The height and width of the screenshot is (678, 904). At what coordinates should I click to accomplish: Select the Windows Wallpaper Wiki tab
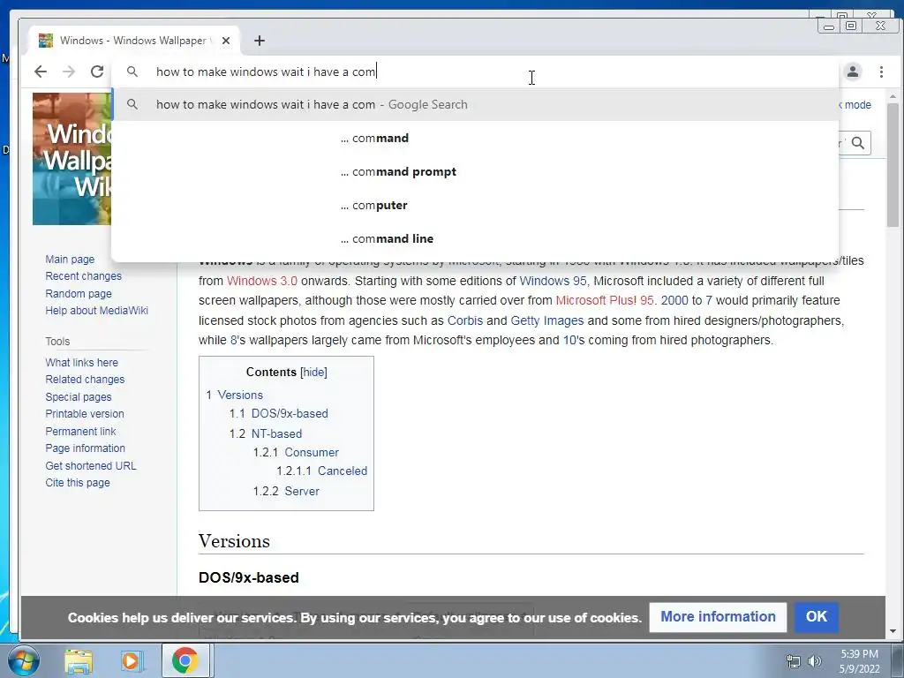coord(134,41)
